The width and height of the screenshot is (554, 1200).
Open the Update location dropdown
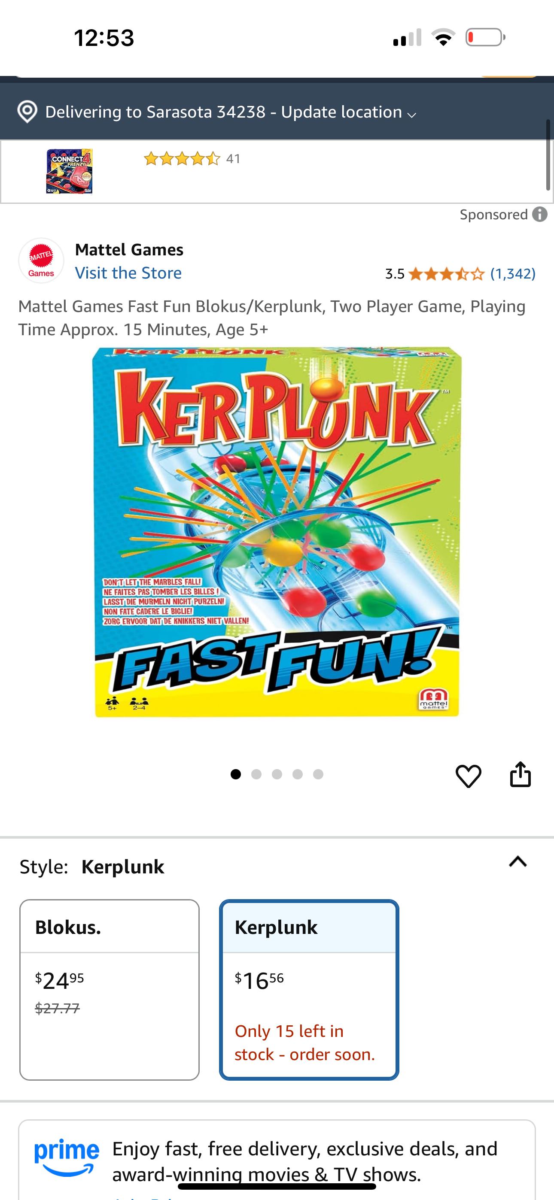pyautogui.click(x=348, y=112)
